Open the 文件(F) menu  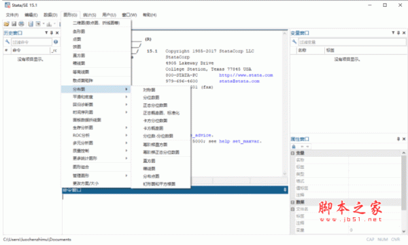tap(12, 15)
